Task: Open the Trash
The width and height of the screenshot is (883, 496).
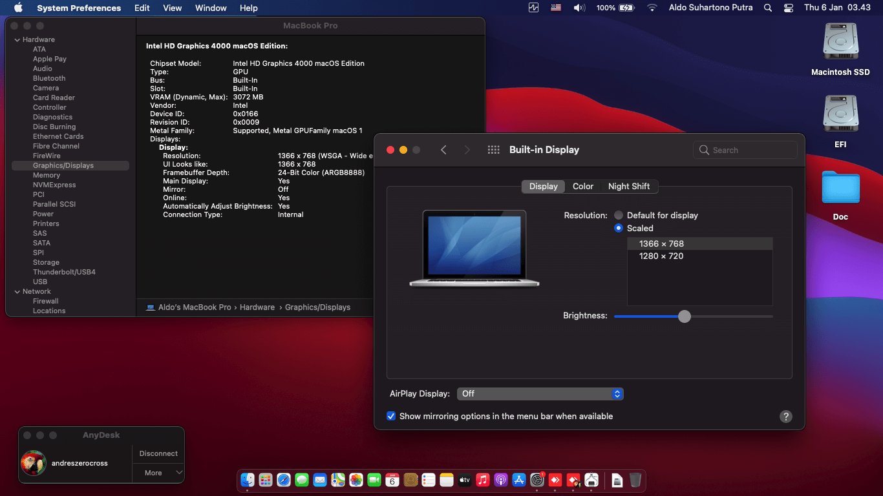Action: (x=636, y=480)
